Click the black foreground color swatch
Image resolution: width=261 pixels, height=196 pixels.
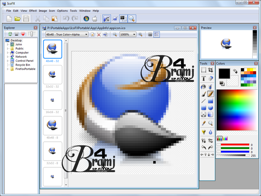click(x=224, y=73)
